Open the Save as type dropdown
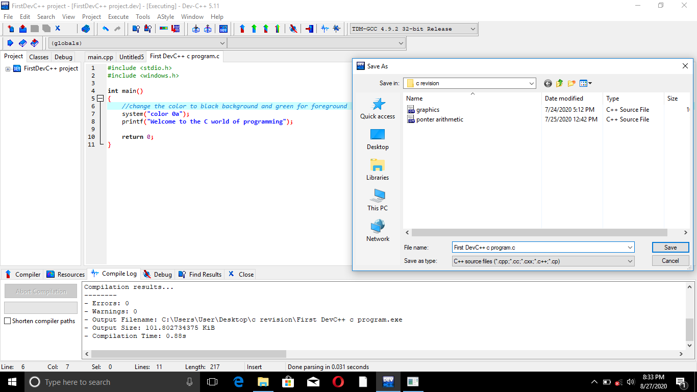Screen dimensions: 697x392 click(x=629, y=261)
